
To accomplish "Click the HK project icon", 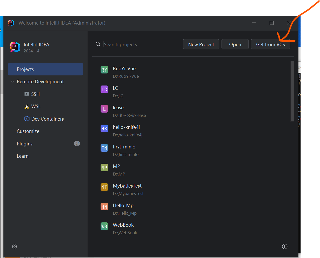I will (104, 128).
